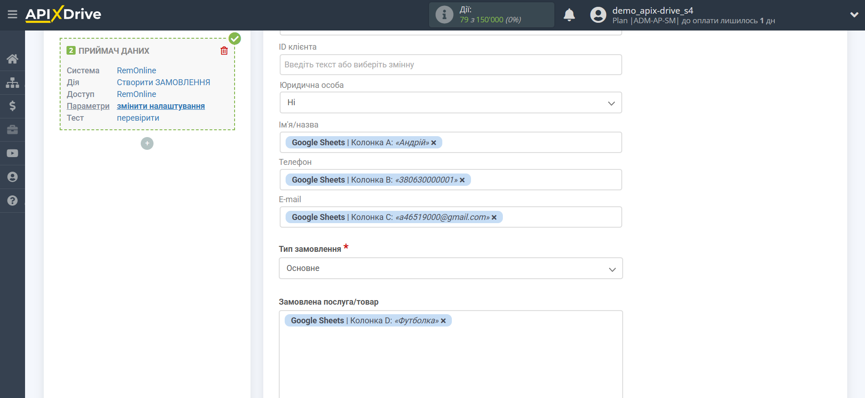The width and height of the screenshot is (865, 398).
Task: Click the Колонка C gmail variable tag
Action: 394,217
